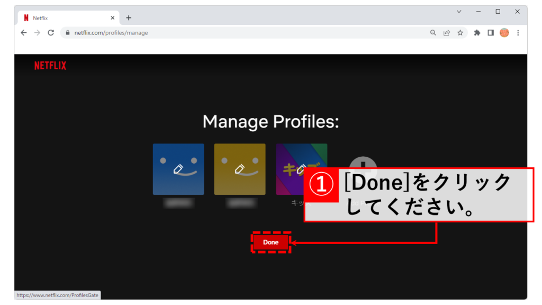
Task: Open a new browser tab
Action: [x=129, y=18]
